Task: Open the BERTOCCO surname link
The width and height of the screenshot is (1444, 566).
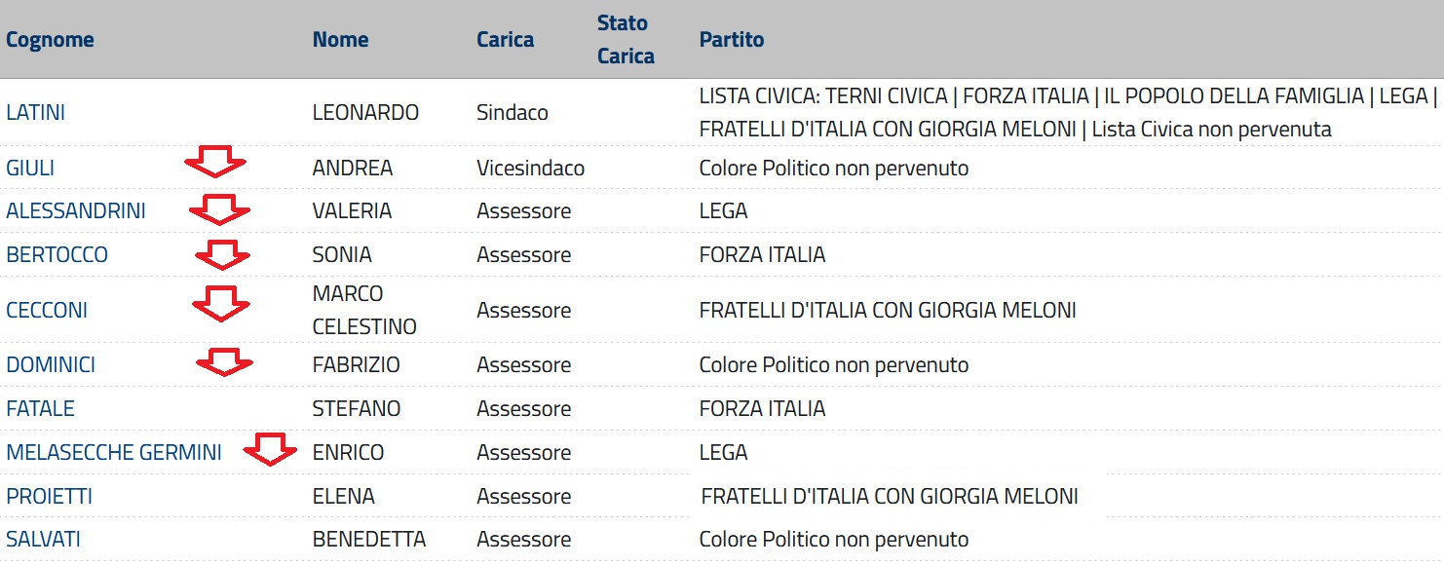Action: point(57,254)
